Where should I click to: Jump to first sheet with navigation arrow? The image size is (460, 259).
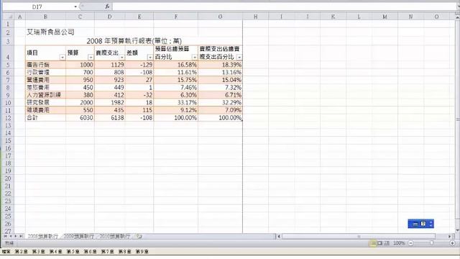tap(5, 236)
